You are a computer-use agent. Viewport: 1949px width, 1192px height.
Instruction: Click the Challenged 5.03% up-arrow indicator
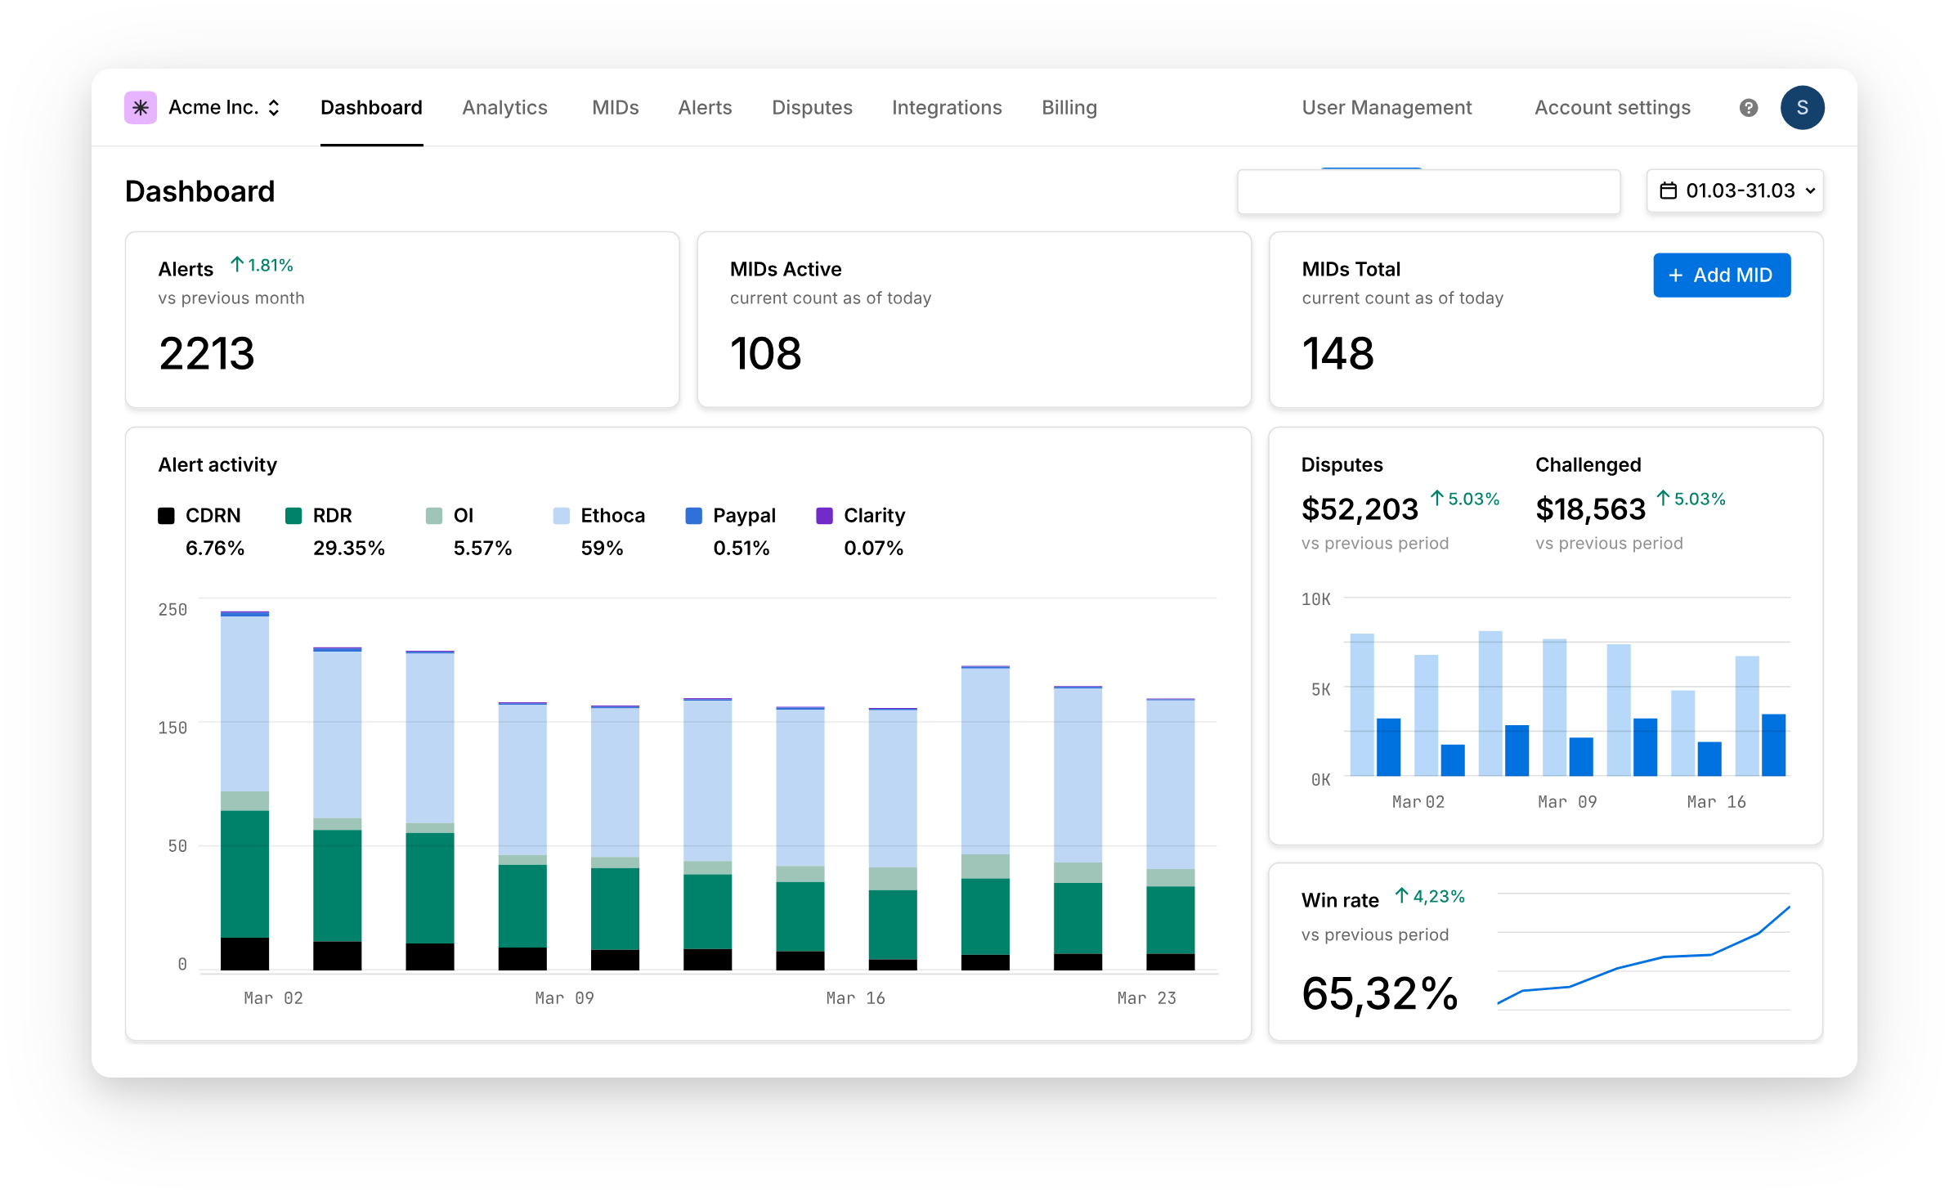pos(1691,499)
